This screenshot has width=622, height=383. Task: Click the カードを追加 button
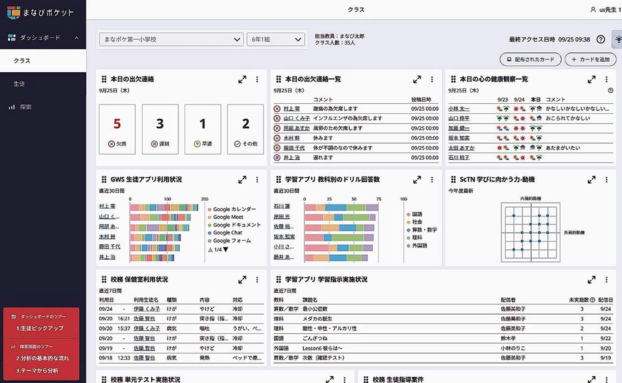[590, 59]
